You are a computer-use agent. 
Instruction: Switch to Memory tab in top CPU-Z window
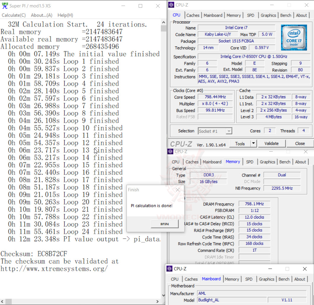click(233, 15)
